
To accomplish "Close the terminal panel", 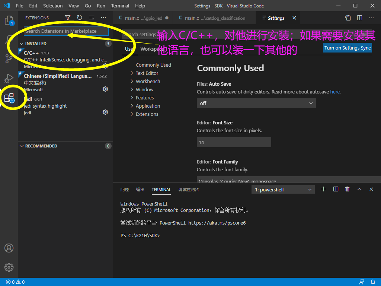I will 371,189.
